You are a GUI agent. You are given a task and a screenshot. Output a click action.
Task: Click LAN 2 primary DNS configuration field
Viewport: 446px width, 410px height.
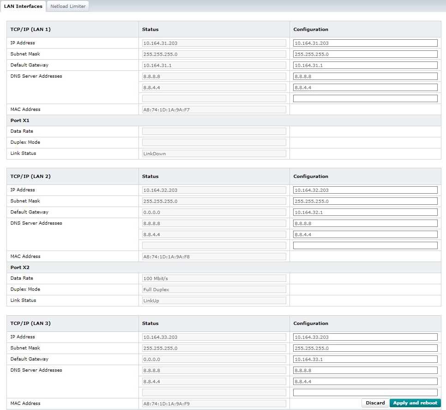click(x=365, y=223)
